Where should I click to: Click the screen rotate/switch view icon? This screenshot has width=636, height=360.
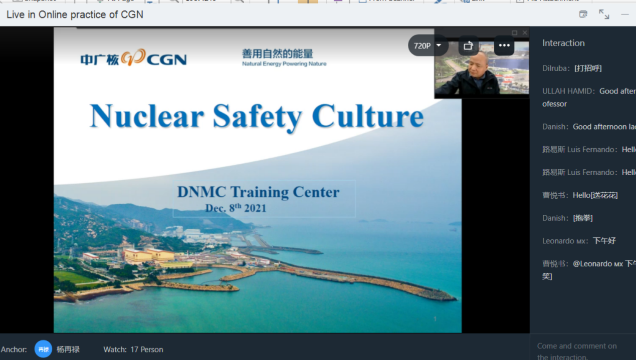click(468, 46)
